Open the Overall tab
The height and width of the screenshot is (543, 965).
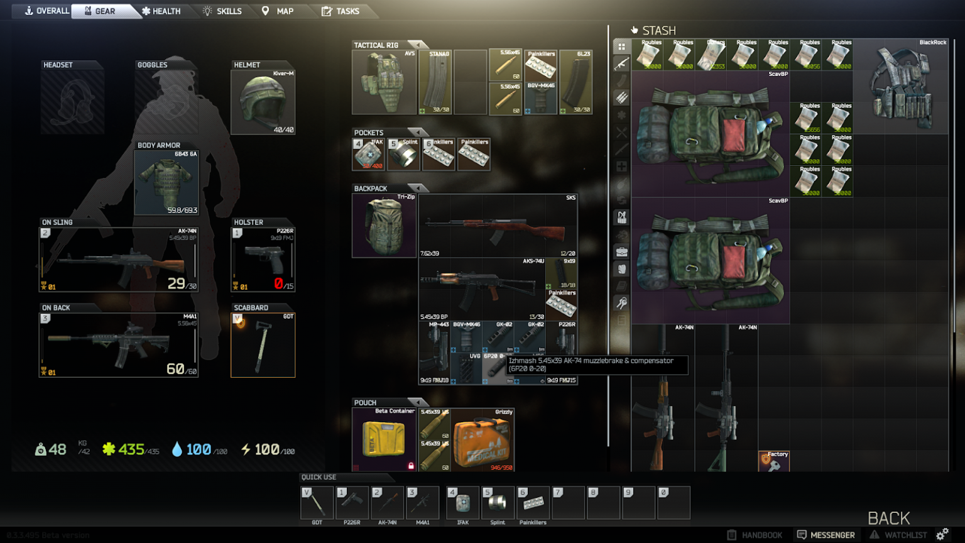point(46,11)
